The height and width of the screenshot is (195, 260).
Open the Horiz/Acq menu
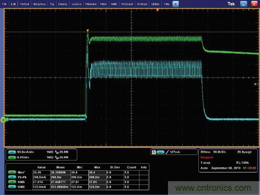click(39, 4)
